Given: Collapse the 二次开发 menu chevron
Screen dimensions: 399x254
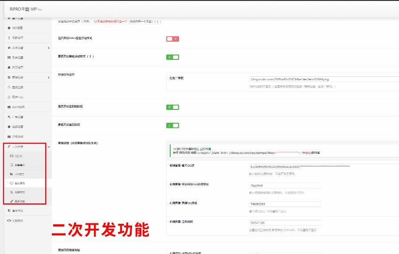Looking at the screenshot, I should (x=48, y=146).
